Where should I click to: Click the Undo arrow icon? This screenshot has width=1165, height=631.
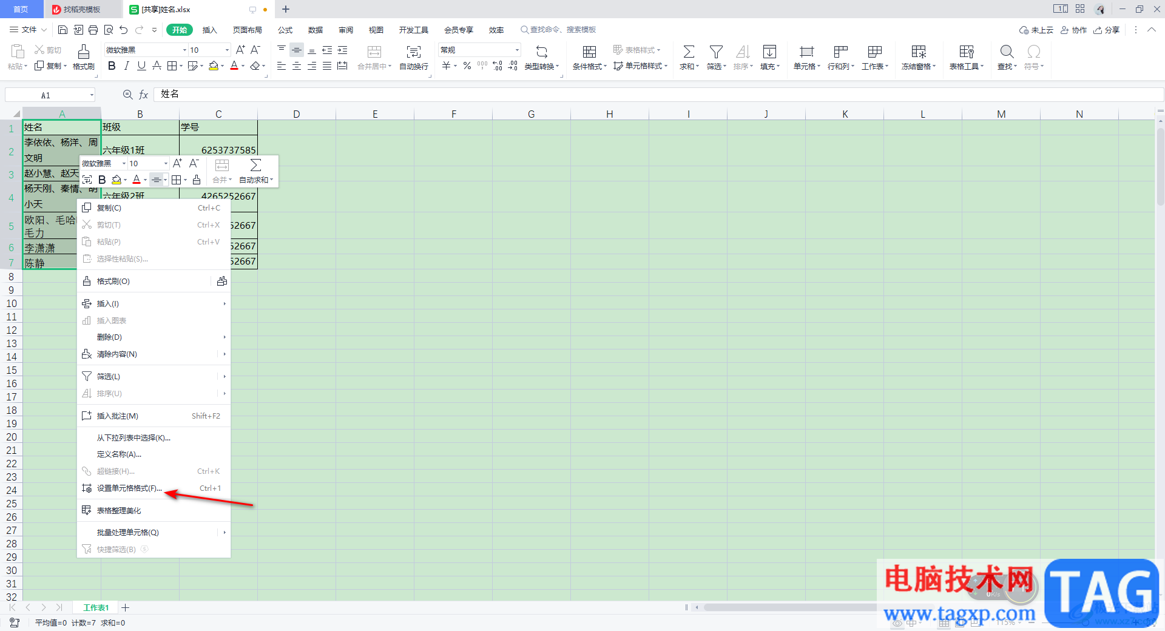(x=124, y=30)
